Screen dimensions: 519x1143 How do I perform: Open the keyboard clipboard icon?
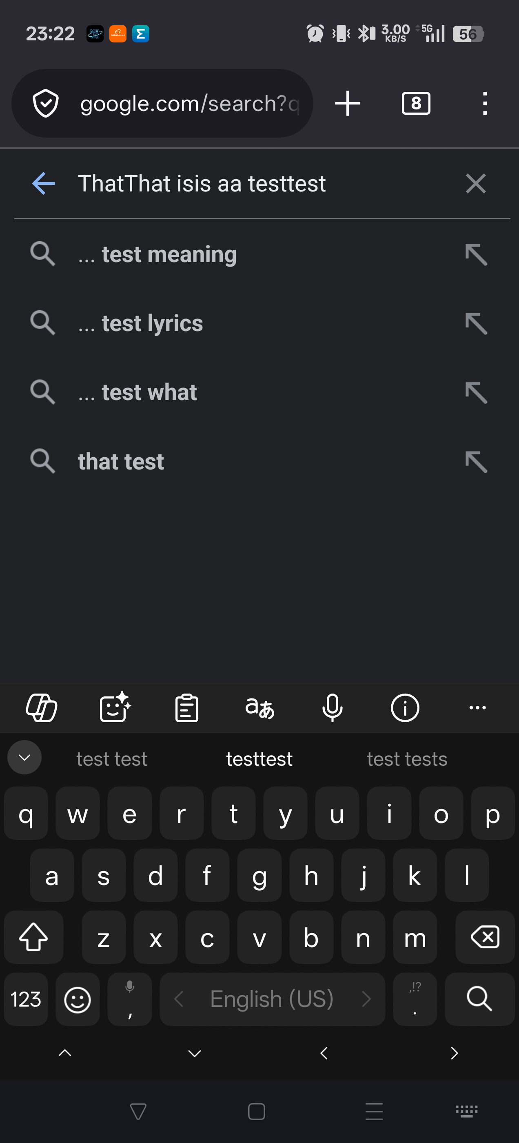pos(187,707)
